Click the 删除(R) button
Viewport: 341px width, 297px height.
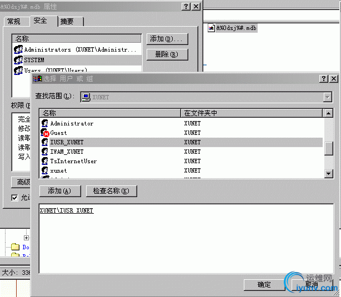167,54
